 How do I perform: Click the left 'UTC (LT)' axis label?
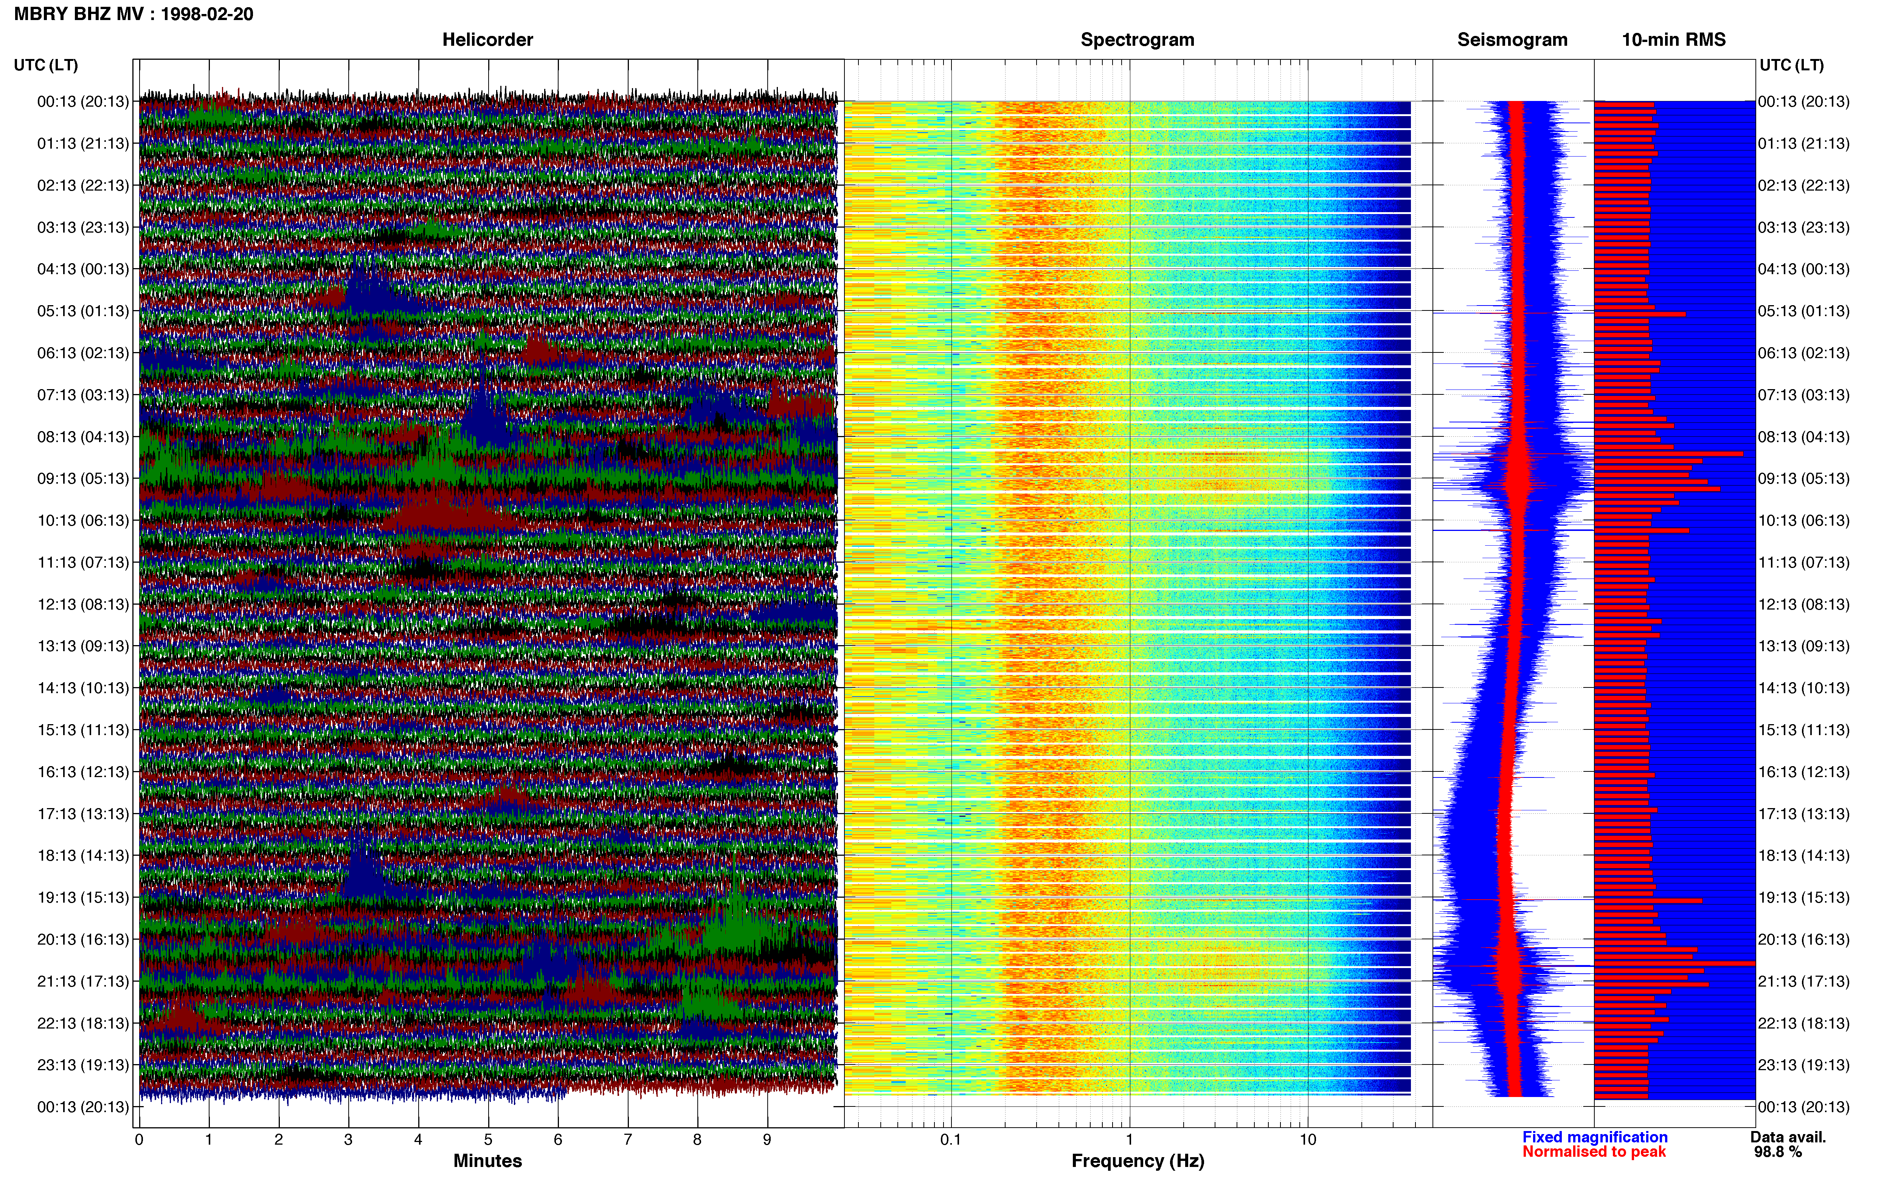pos(45,65)
